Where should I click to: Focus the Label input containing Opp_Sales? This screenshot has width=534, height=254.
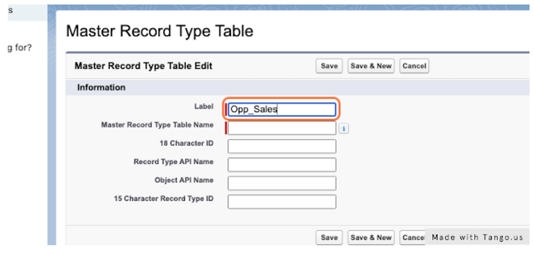(282, 110)
